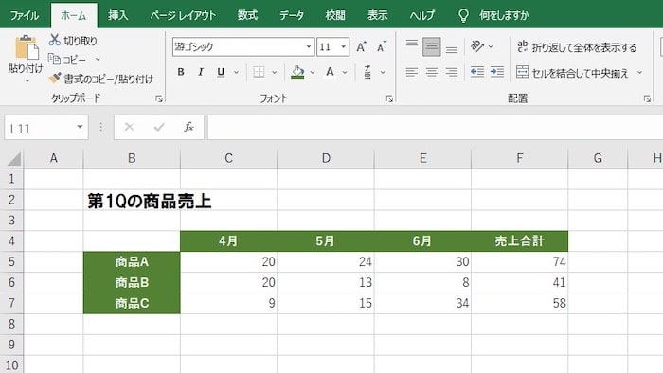663x373 pixels.
Task: Click the 何をしますか search box
Action: pyautogui.click(x=504, y=16)
